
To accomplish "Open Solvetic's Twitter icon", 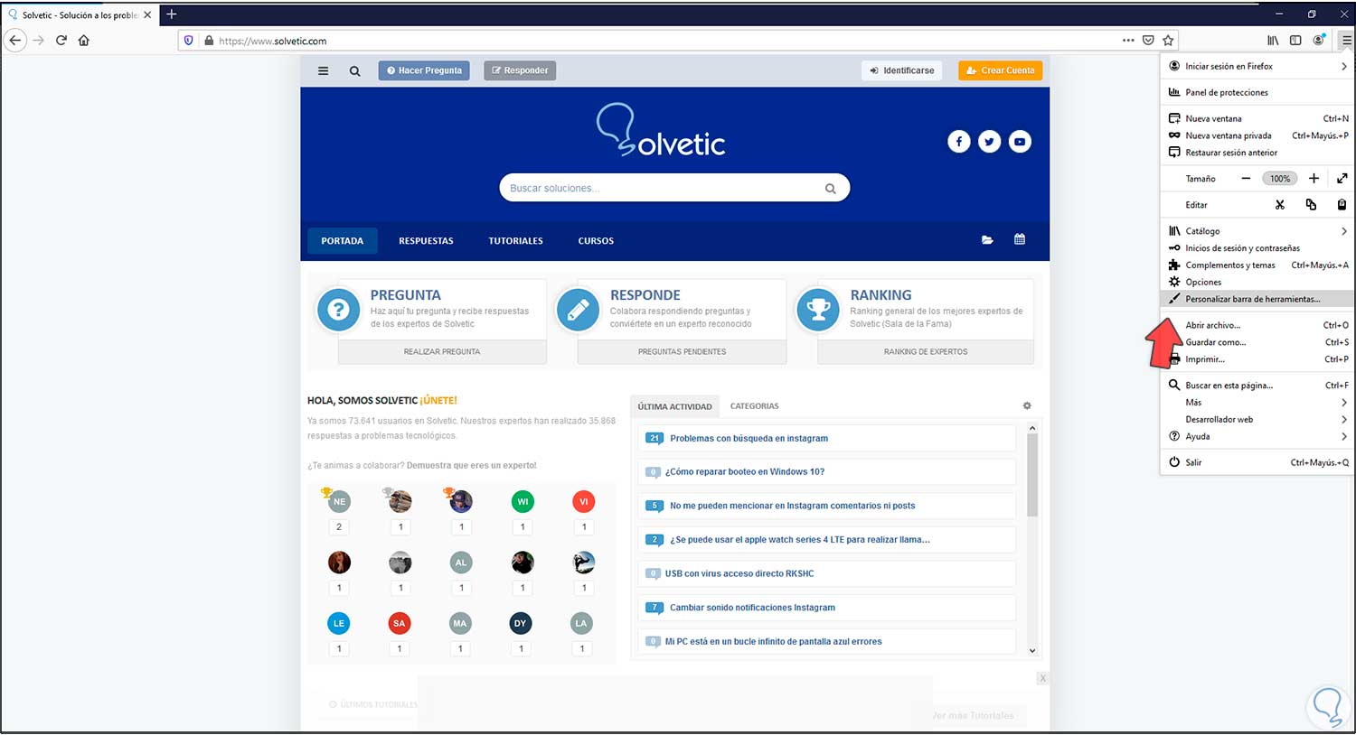I will pyautogui.click(x=989, y=142).
